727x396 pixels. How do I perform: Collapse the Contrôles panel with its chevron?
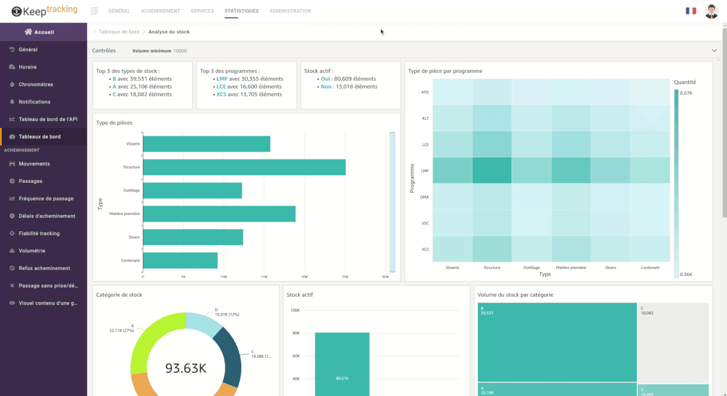(713, 51)
